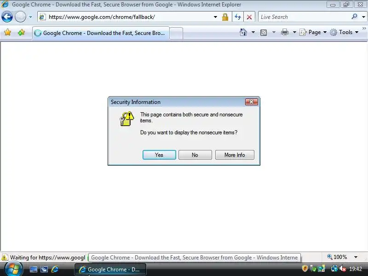Open the Windows Start orb
The width and height of the screenshot is (368, 276).
[x=13, y=269]
